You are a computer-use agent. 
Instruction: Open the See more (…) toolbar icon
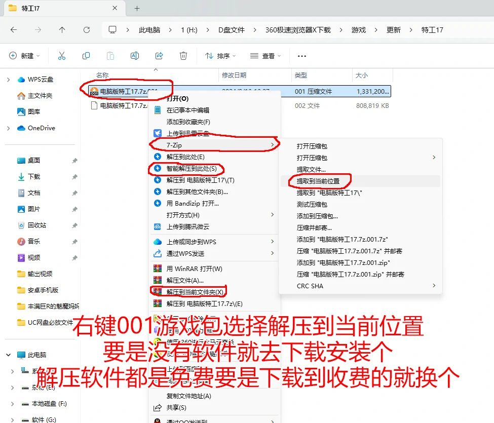click(301, 56)
